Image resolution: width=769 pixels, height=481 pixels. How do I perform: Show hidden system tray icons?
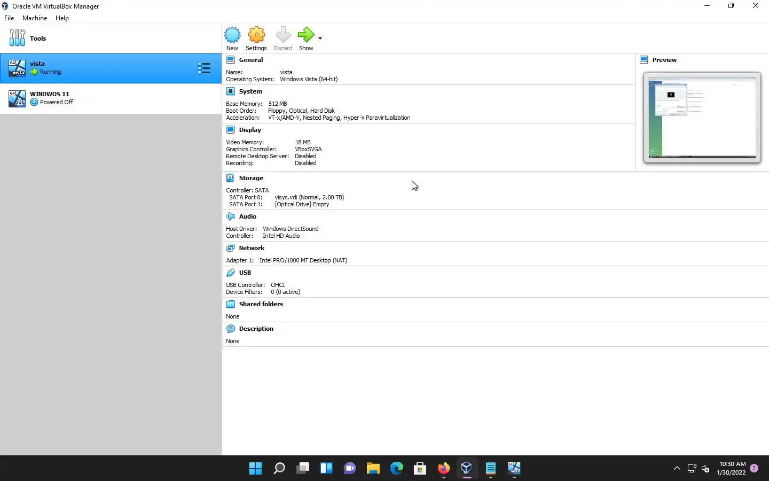[677, 469]
